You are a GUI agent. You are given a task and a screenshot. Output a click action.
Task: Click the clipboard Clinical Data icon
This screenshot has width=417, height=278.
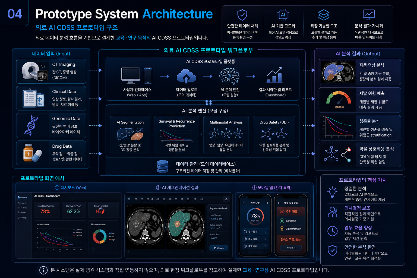[33, 98]
